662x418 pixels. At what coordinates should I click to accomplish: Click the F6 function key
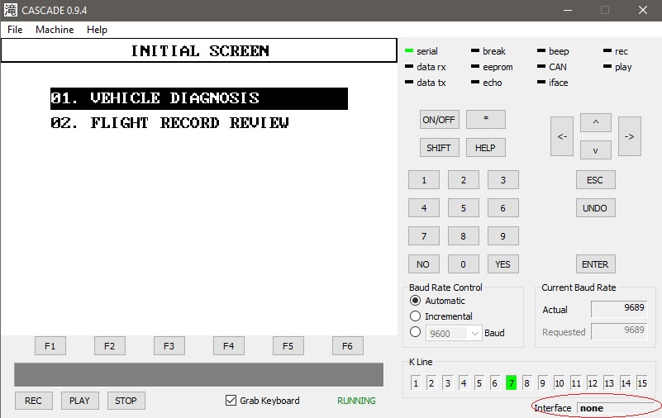pyautogui.click(x=348, y=346)
